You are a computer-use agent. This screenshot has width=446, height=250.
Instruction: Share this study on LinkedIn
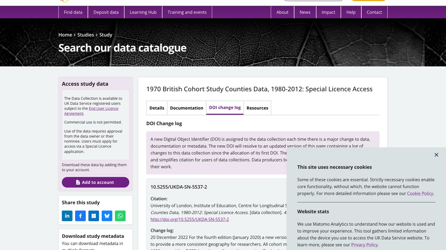click(x=67, y=216)
